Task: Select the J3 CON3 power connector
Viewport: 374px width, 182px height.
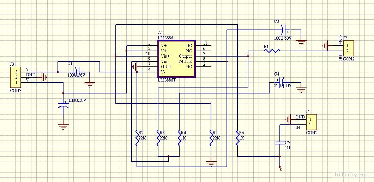Action: tap(16, 77)
